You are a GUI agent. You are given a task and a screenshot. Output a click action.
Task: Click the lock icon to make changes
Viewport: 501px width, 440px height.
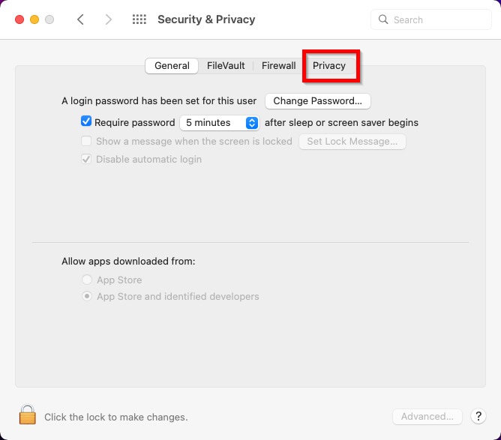[28, 415]
